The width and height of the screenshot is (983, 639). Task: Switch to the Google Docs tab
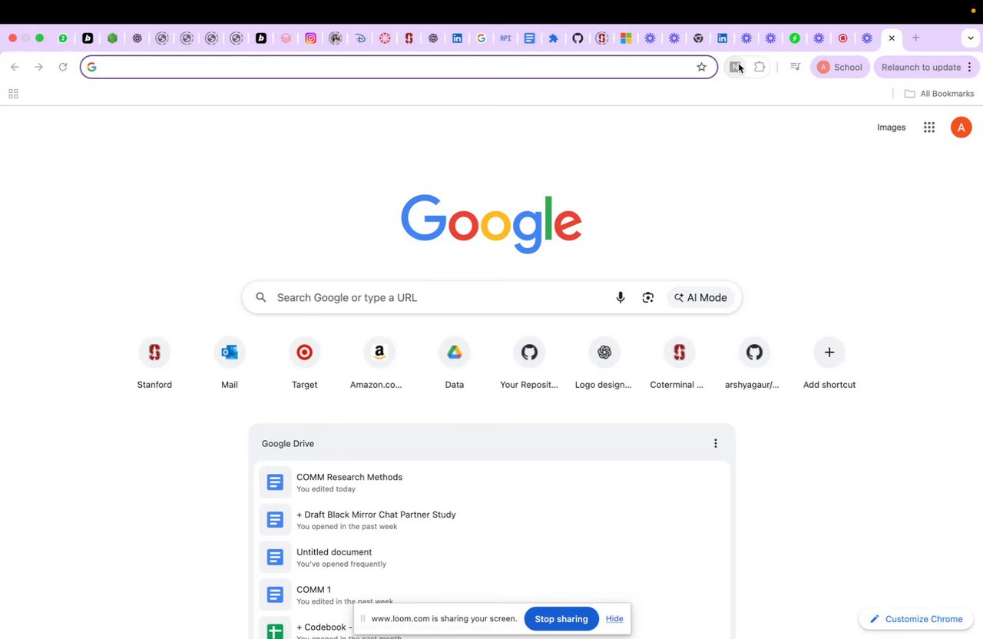pos(529,38)
